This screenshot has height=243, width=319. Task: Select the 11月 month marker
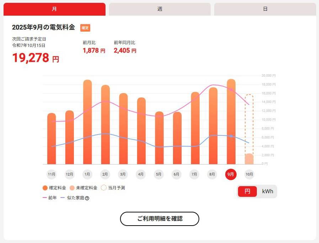coord(52,174)
